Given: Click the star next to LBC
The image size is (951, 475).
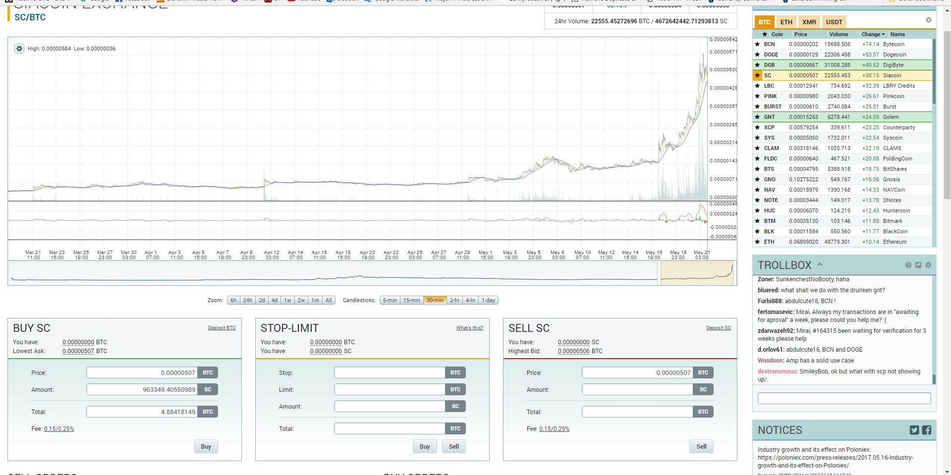Looking at the screenshot, I should tap(757, 86).
